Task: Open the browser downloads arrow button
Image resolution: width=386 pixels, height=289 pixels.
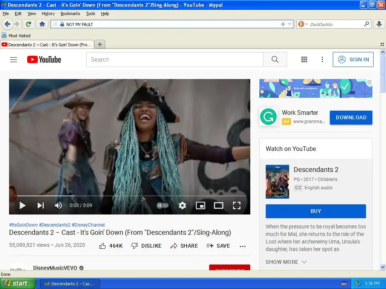Action: pos(379,24)
